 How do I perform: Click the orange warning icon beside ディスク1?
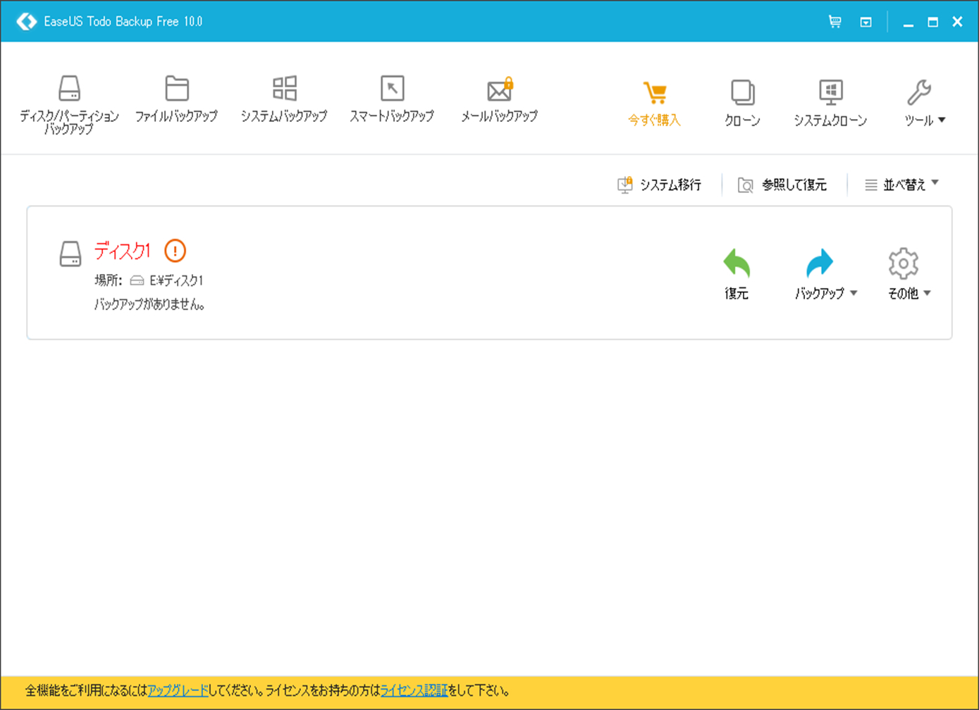pyautogui.click(x=175, y=250)
